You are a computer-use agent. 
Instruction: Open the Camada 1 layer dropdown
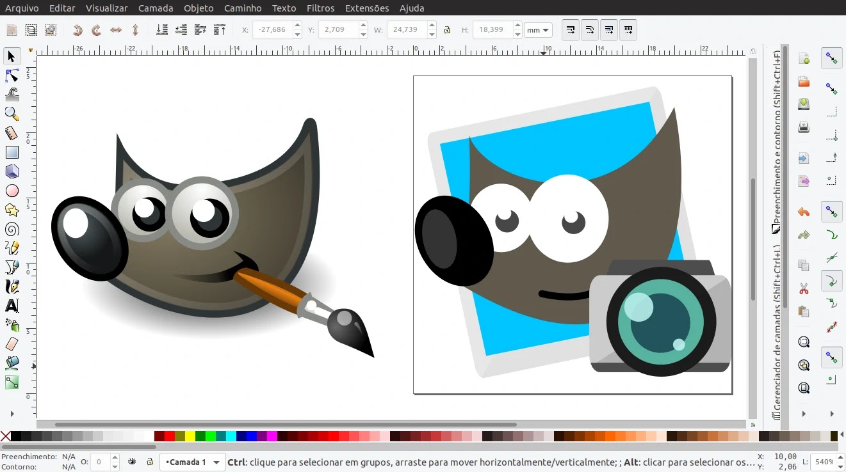coord(193,462)
